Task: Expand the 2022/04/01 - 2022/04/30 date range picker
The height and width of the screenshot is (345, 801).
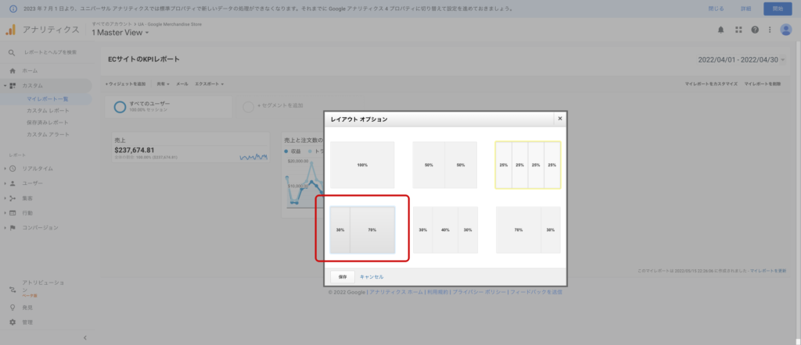Action: [741, 59]
